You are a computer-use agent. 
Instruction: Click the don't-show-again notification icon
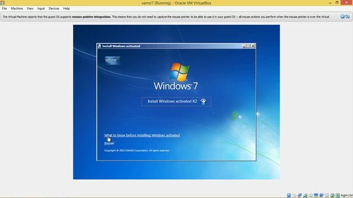click(347, 16)
